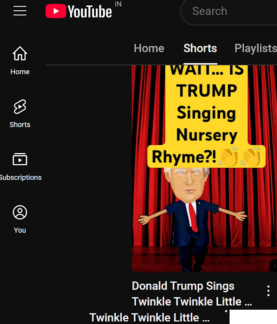
Task: Open Subscriptions in the sidebar
Action: (x=20, y=167)
